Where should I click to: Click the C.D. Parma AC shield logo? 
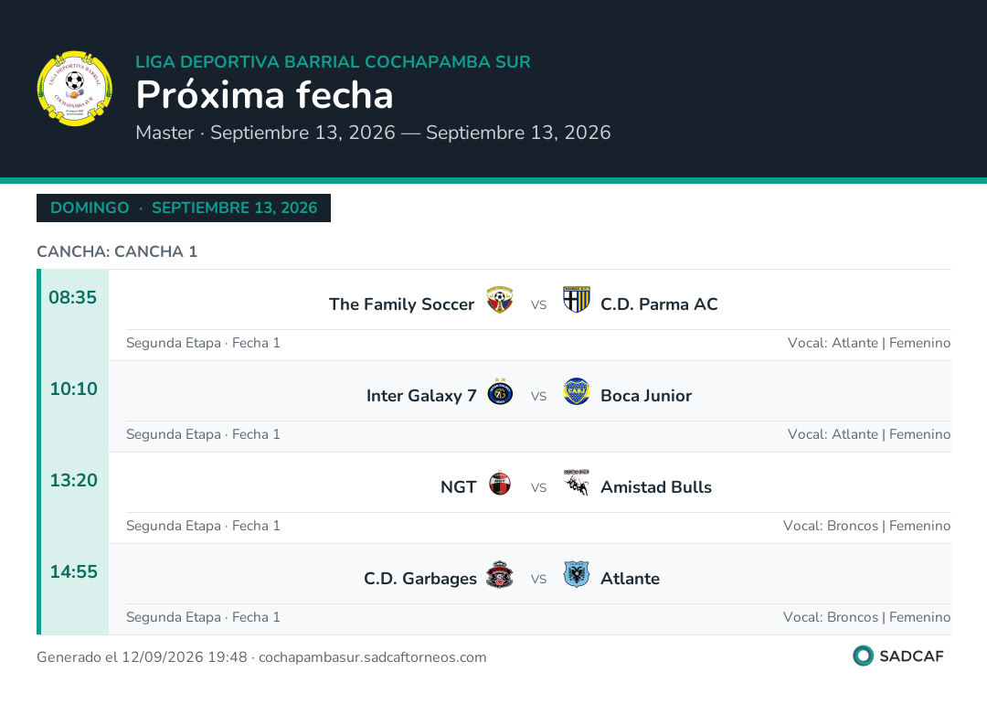tap(576, 300)
